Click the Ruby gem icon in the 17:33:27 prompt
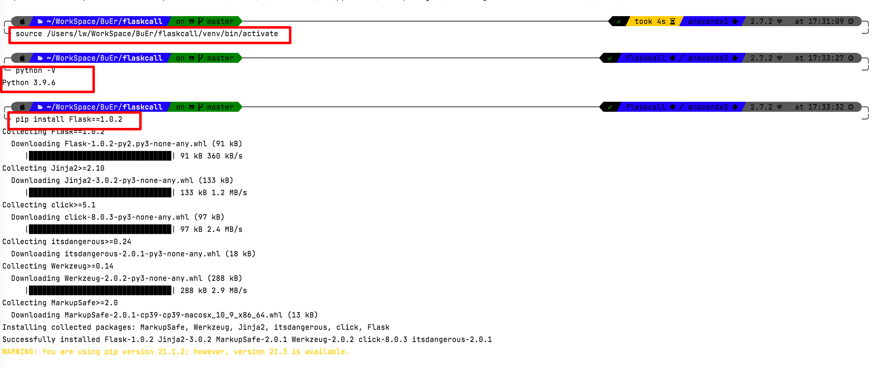The height and width of the screenshot is (367, 874). pyautogui.click(x=779, y=58)
